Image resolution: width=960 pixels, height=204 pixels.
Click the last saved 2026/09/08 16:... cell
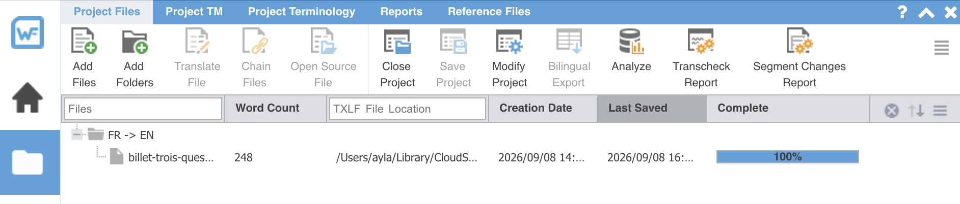pos(651,157)
